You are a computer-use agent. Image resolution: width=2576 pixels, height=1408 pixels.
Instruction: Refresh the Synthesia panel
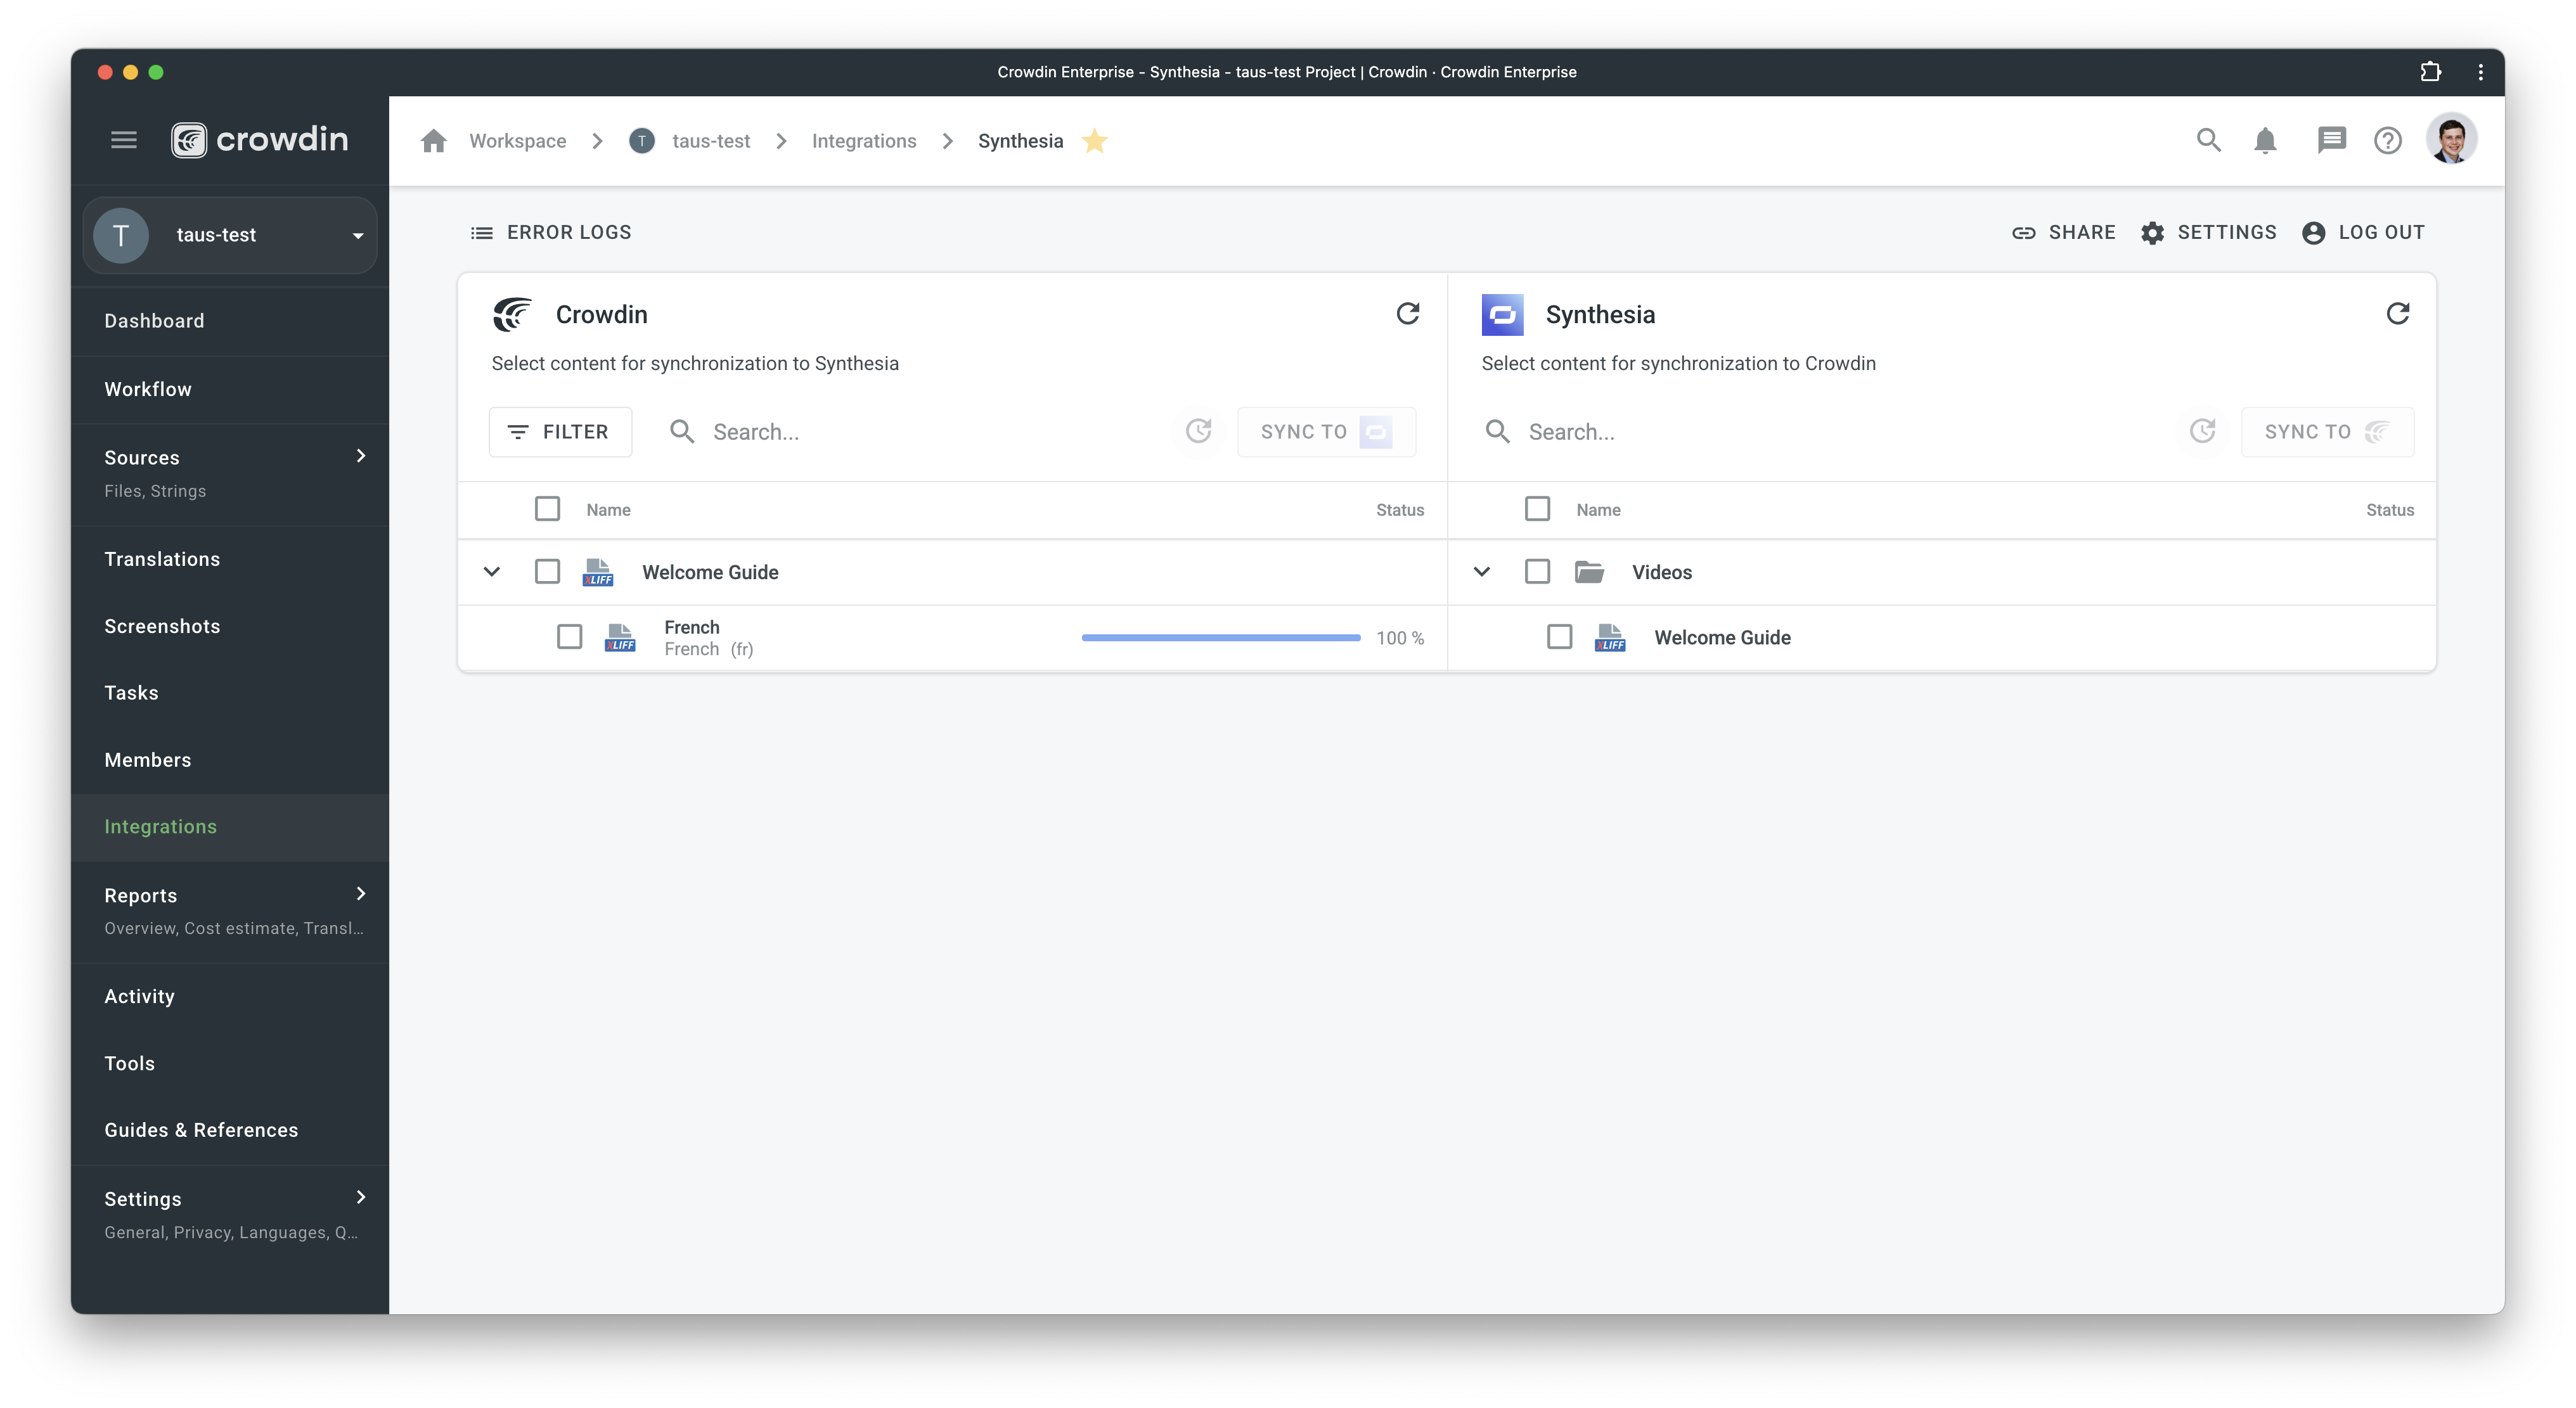[x=2398, y=314]
